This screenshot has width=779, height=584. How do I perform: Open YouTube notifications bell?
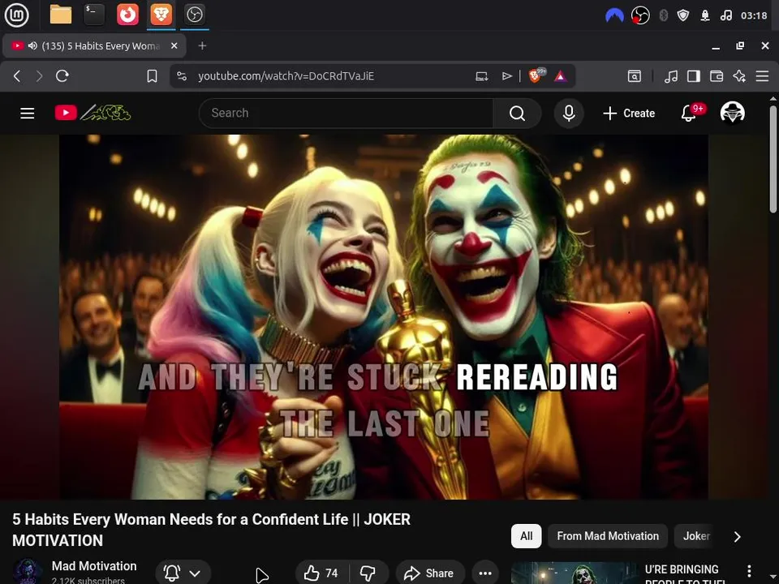tap(689, 114)
